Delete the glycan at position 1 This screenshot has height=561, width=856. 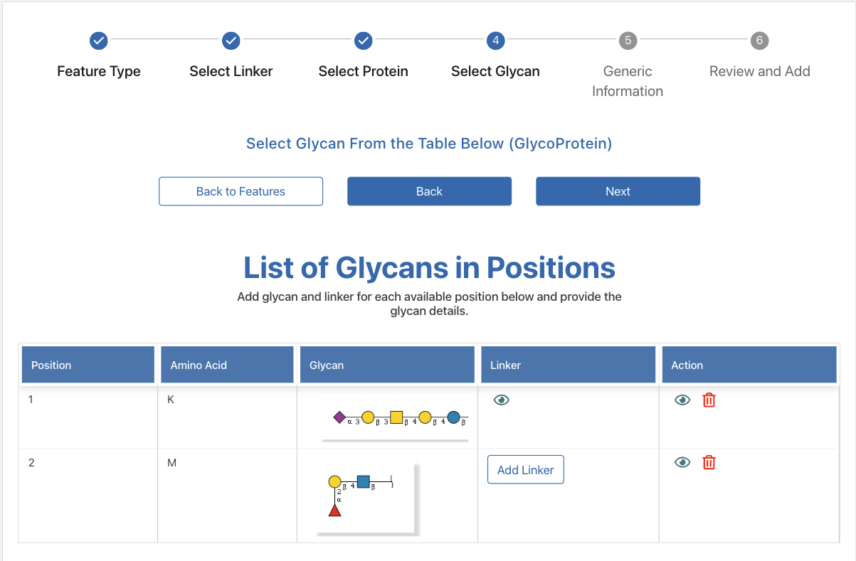(x=709, y=400)
